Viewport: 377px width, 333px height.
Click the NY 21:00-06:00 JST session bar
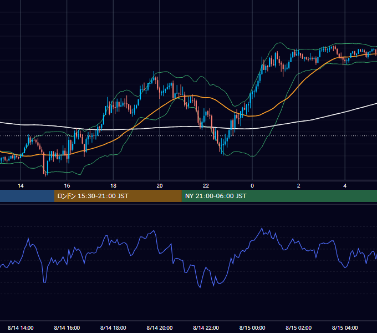pos(279,196)
